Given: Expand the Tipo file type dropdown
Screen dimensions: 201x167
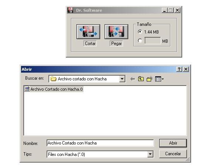Looking at the screenshot, I should 150,154.
